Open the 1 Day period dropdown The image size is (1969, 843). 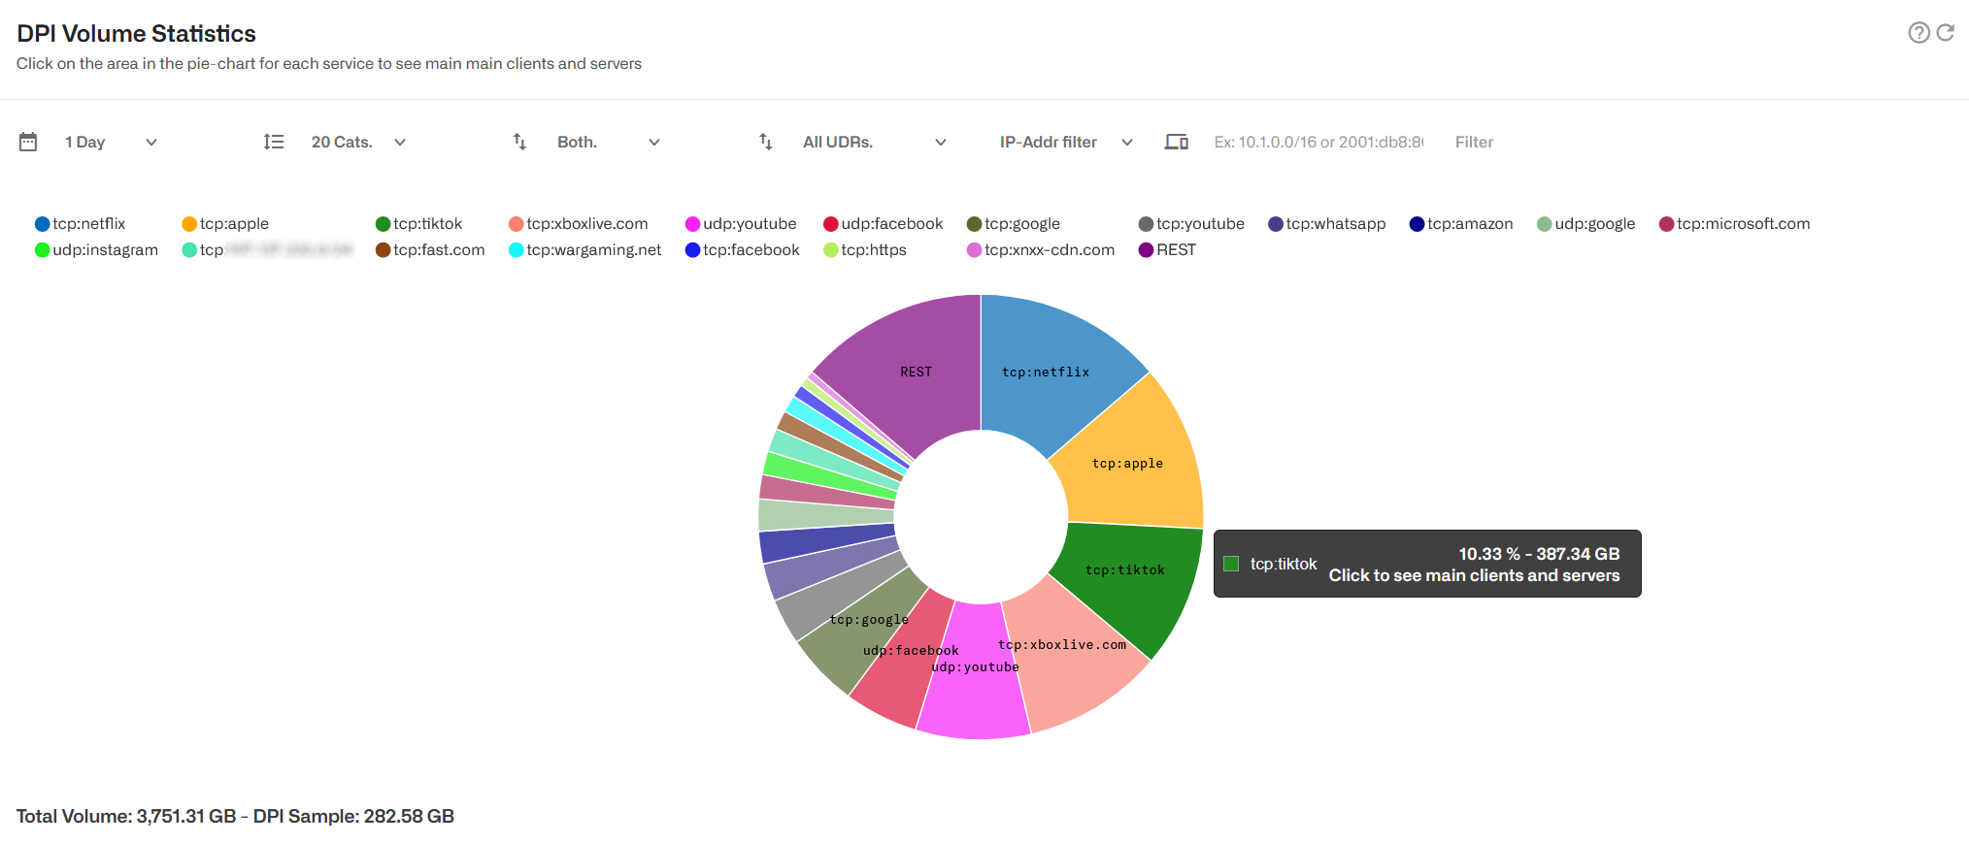(110, 142)
